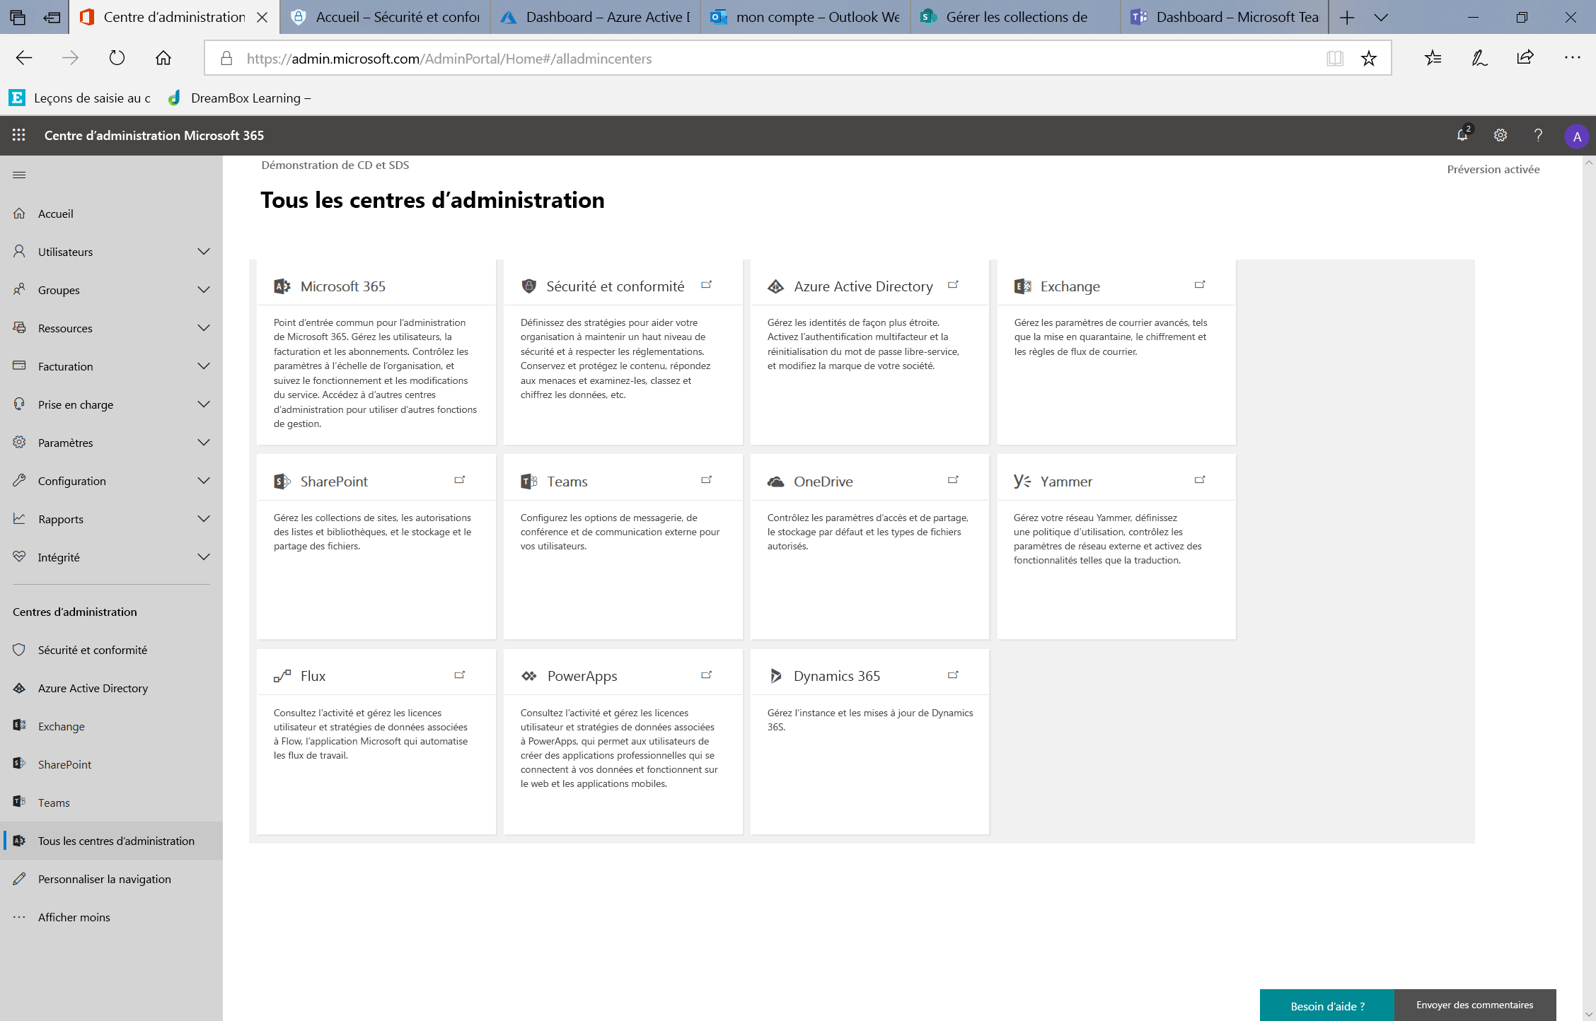
Task: Click Personnaliser la navigation
Action: coord(112,879)
